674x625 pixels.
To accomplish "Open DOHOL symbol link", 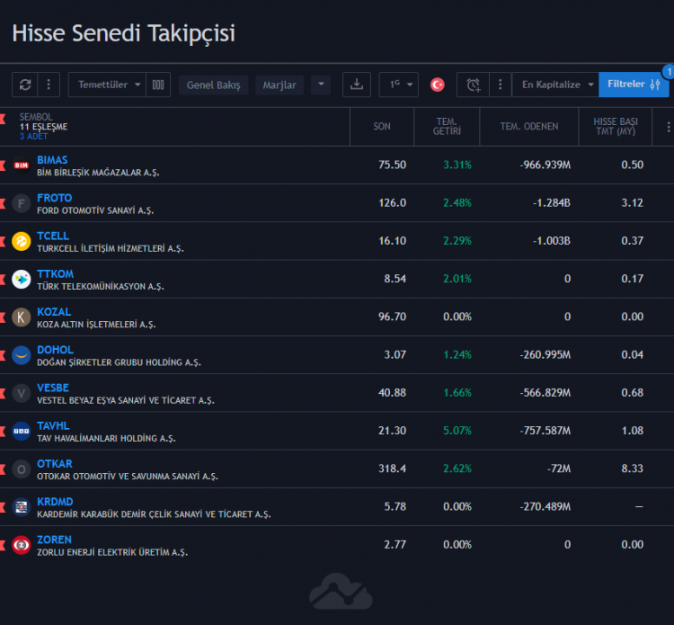I will pos(55,350).
